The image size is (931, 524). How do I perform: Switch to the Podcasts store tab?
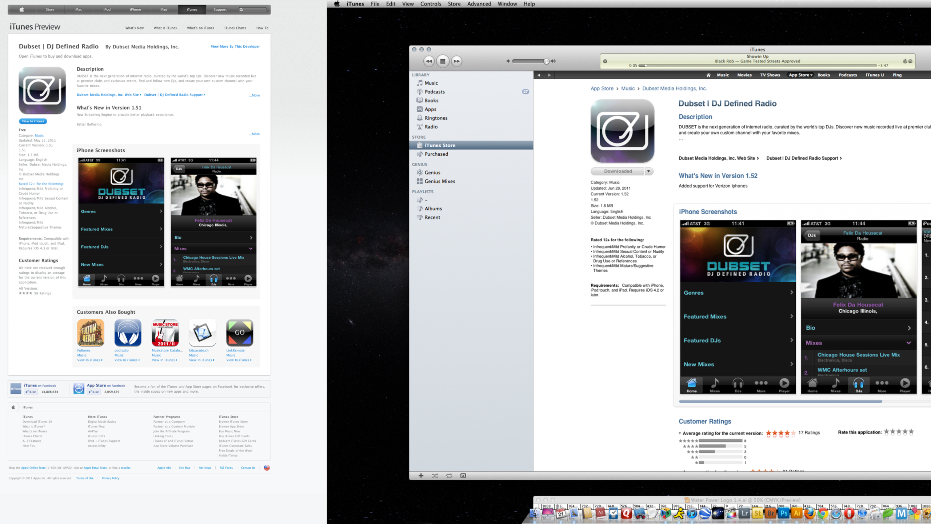tap(847, 75)
